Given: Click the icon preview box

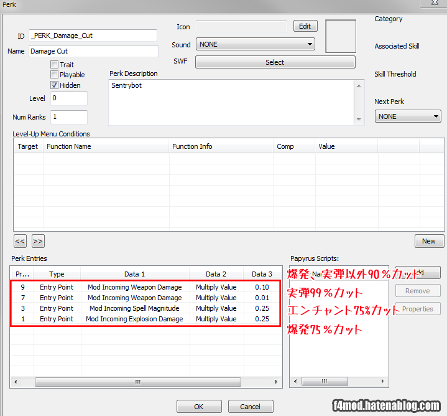Looking at the screenshot, I should [341, 36].
